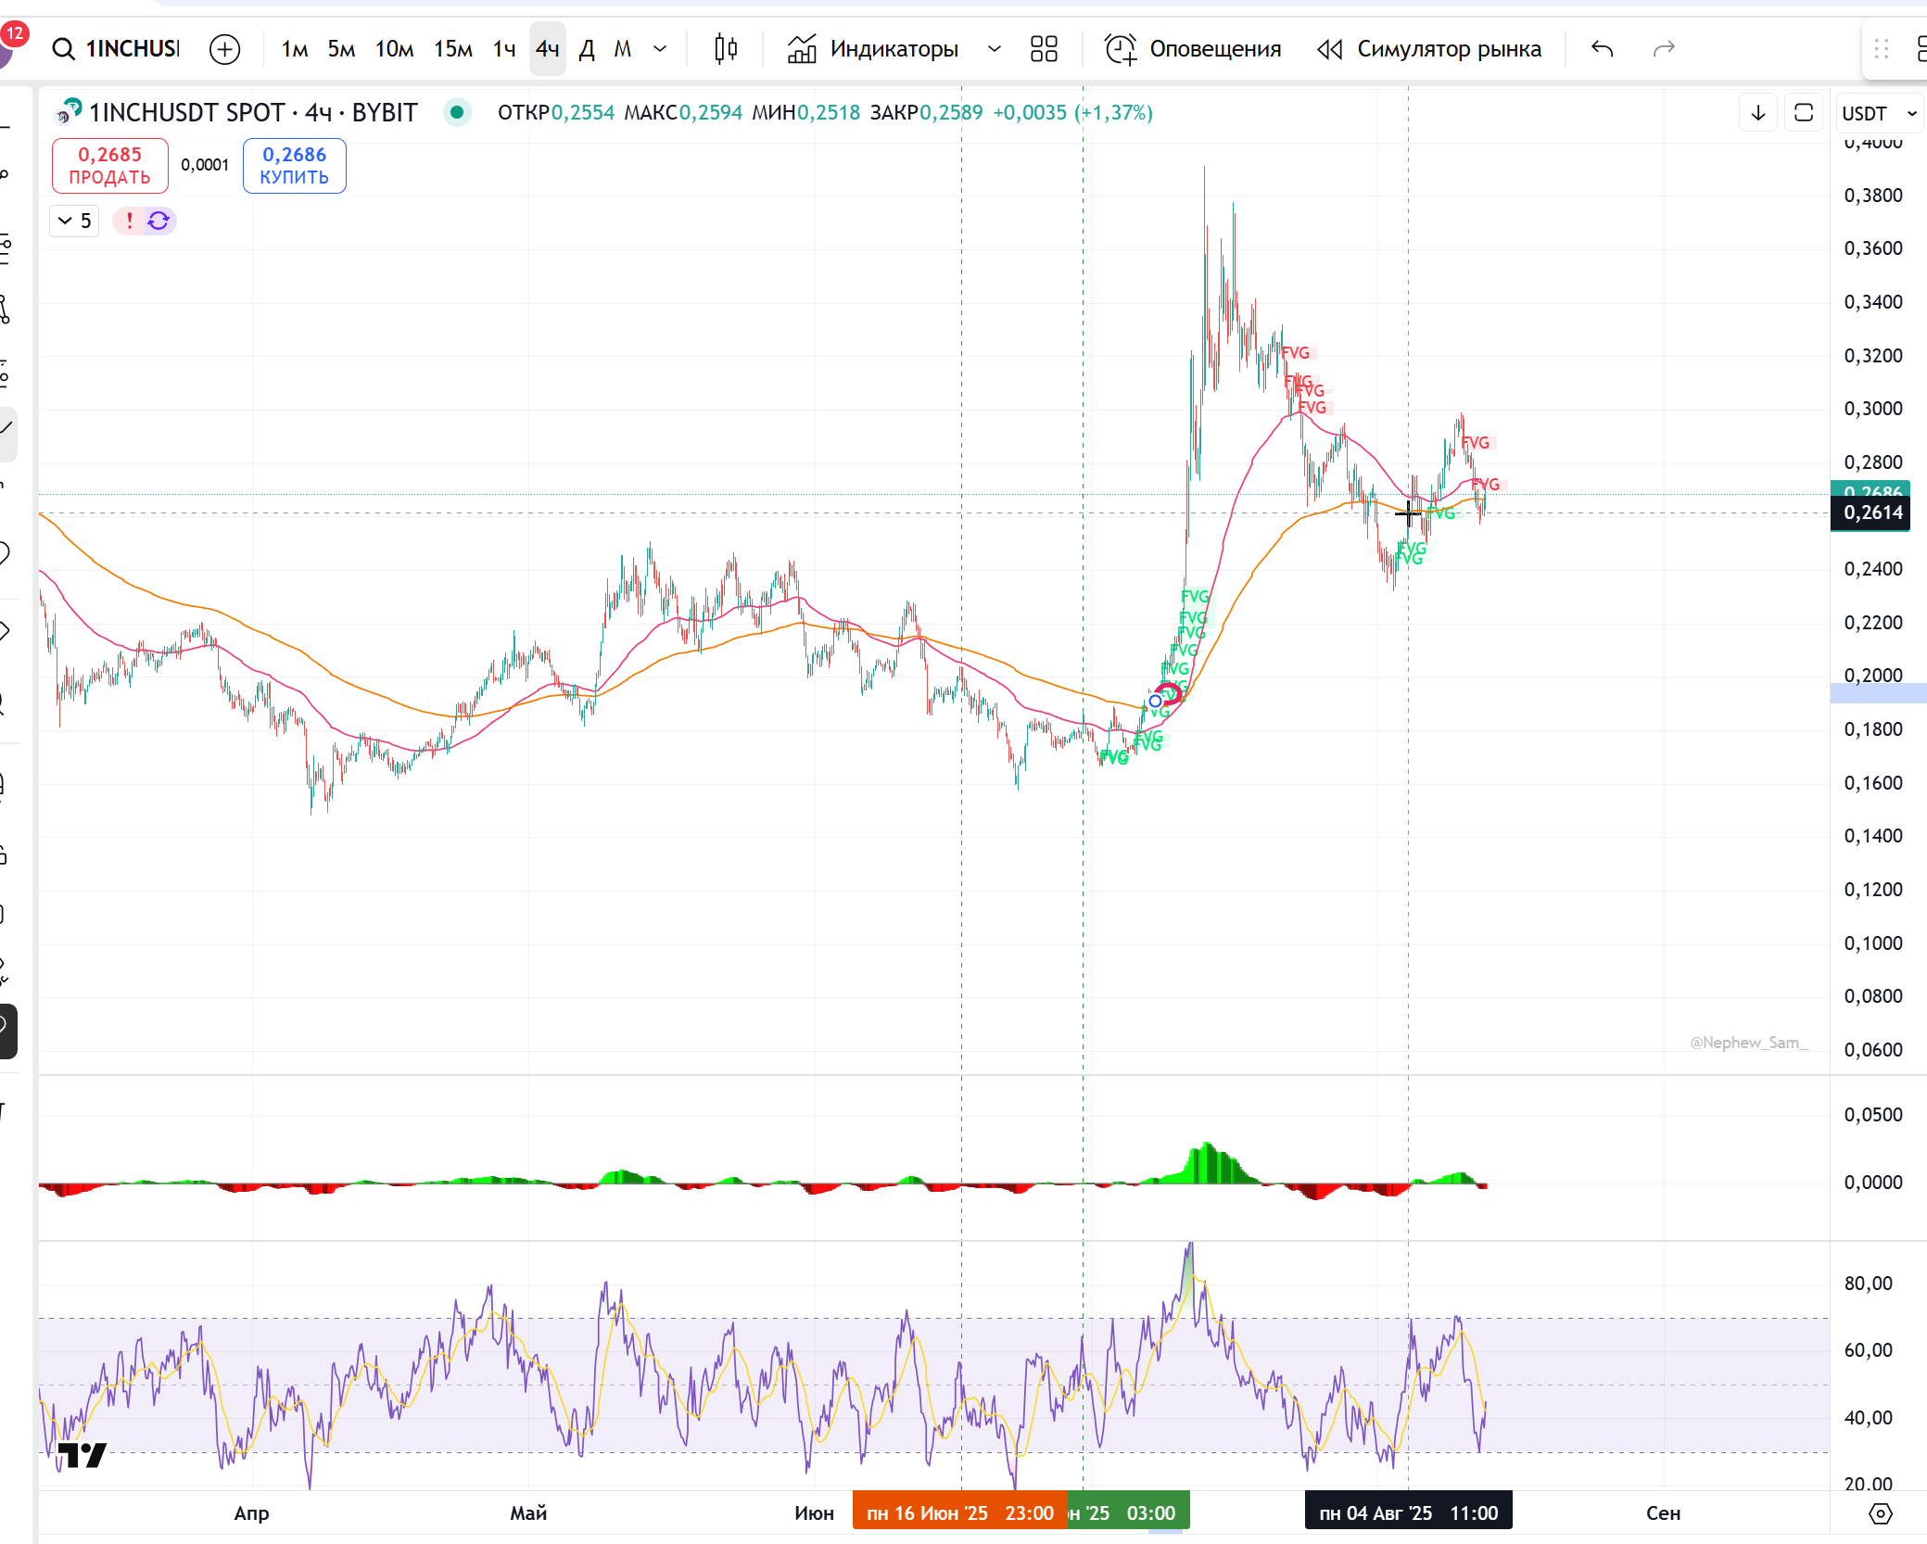Viewport: 1927px width, 1544px height.
Task: Select the red arc drawing near the breakout
Action: click(x=1170, y=693)
